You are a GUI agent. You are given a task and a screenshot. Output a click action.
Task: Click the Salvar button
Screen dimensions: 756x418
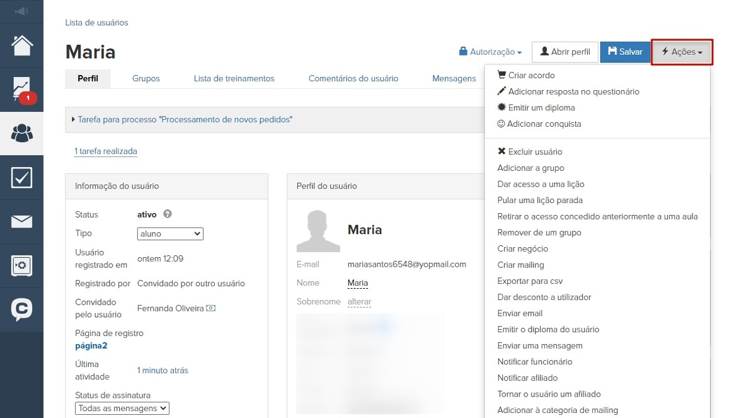pos(624,52)
